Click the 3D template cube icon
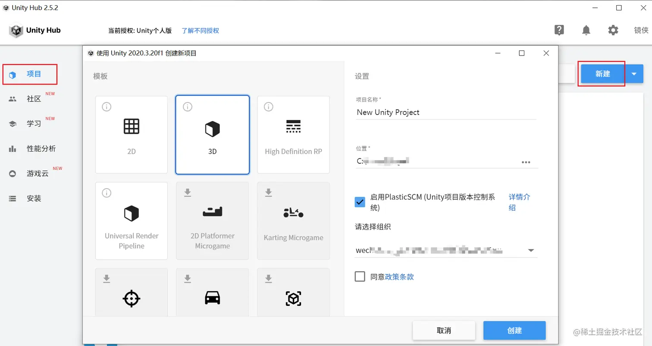This screenshot has width=652, height=346. (x=212, y=128)
